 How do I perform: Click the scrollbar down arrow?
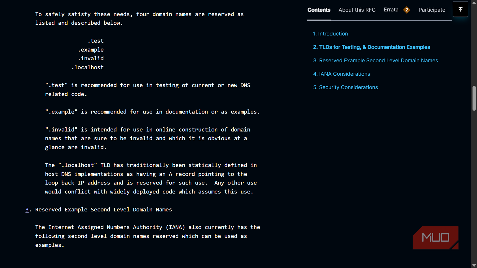474,265
